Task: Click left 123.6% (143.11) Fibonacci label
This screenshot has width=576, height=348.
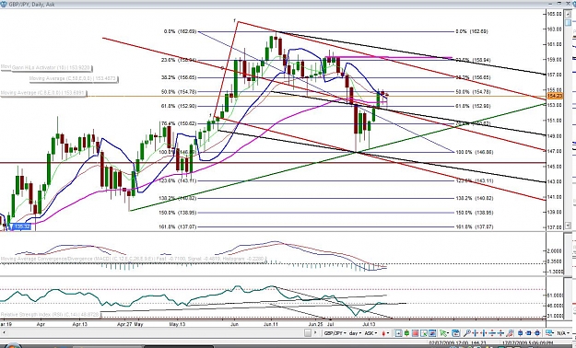Action: pyautogui.click(x=178, y=181)
